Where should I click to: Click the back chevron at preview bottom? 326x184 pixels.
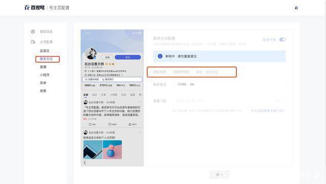coord(85,163)
